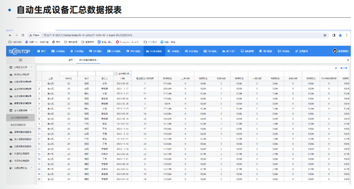
Task: Switch to the 首页 page tab
Action: pyautogui.click(x=71, y=60)
